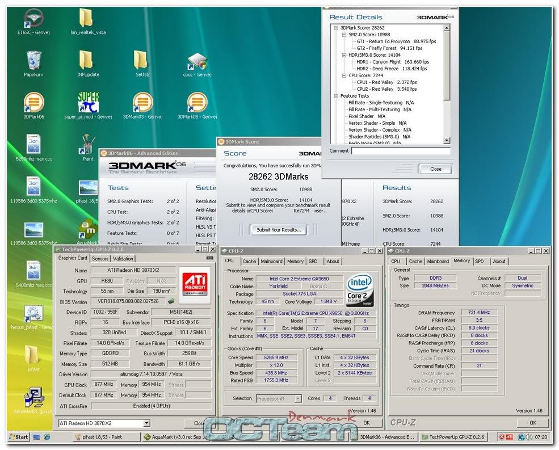Open the Paint desktop shortcut

point(88,148)
